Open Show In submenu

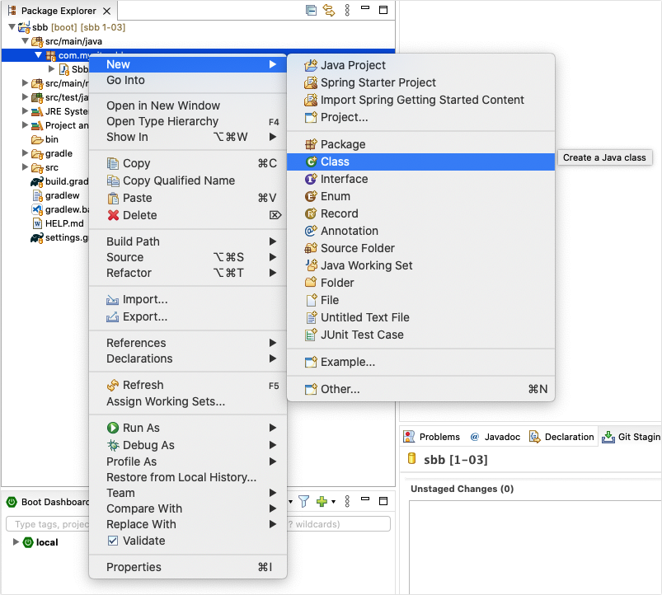tap(188, 137)
